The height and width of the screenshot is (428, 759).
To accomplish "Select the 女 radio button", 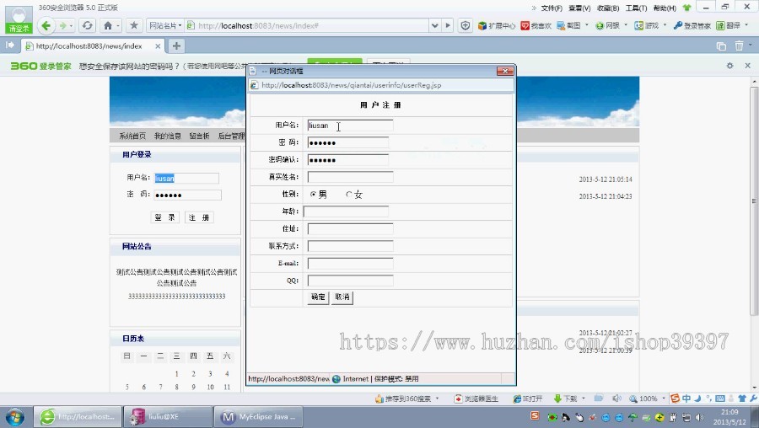I will [349, 195].
